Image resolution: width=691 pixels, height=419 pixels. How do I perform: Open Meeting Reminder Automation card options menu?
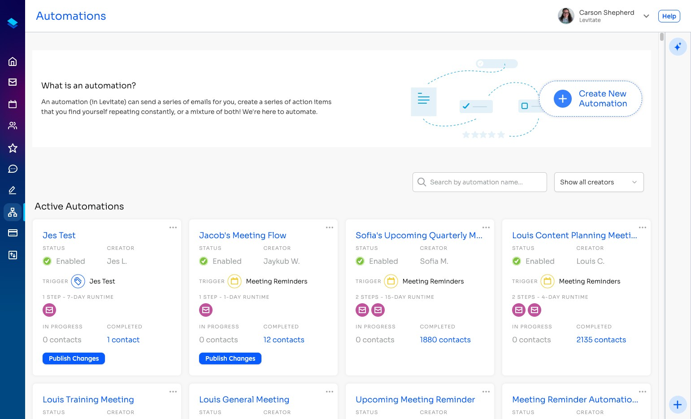642,392
